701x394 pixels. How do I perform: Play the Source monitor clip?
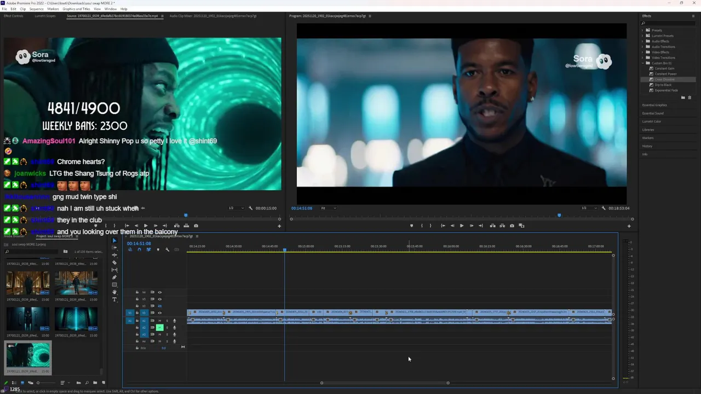[x=146, y=225]
